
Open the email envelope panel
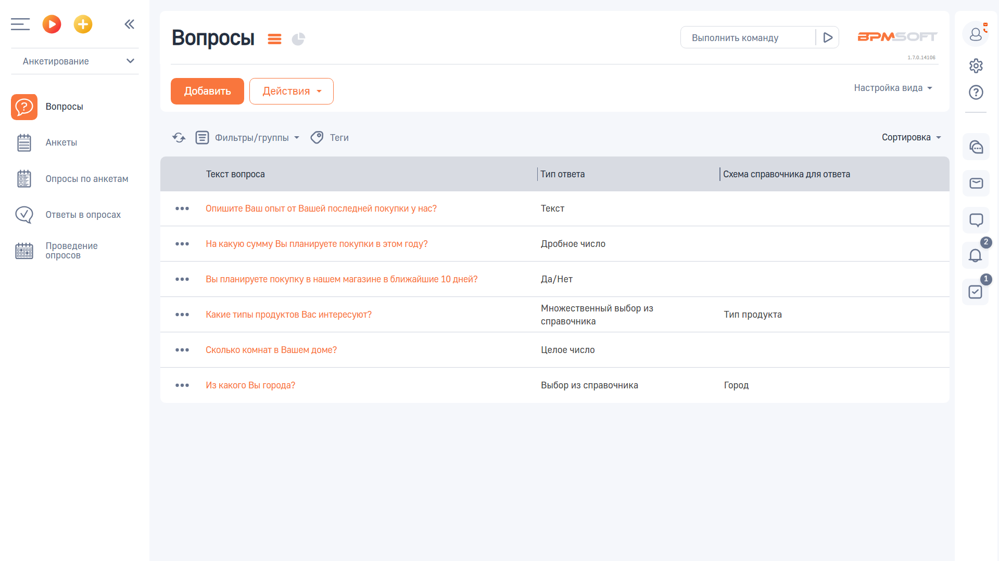pyautogui.click(x=976, y=183)
